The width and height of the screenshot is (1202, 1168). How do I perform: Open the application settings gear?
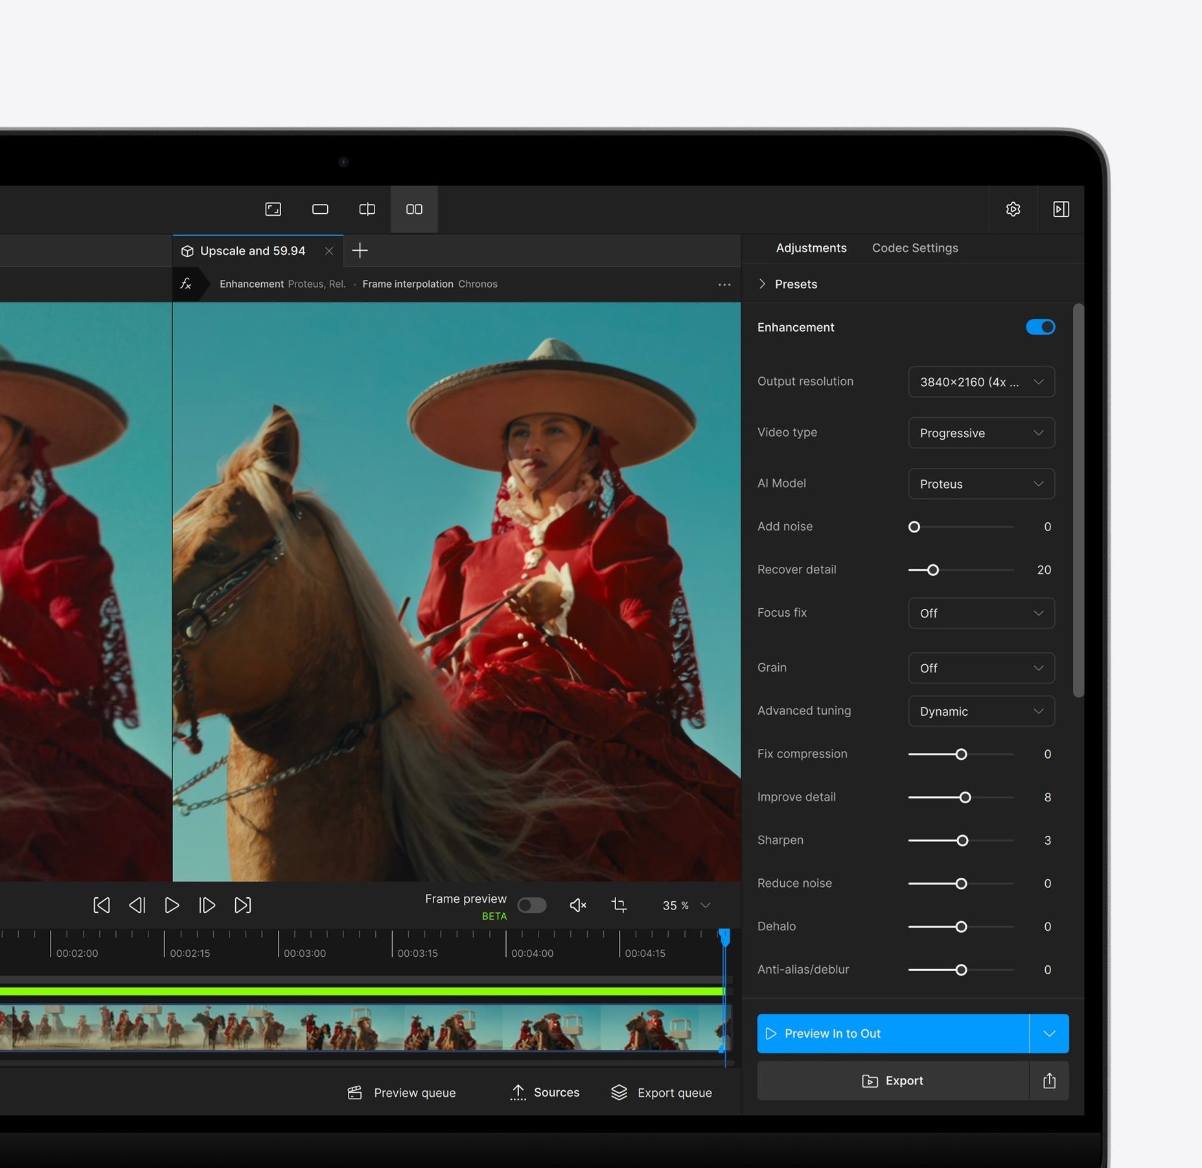pos(1013,209)
